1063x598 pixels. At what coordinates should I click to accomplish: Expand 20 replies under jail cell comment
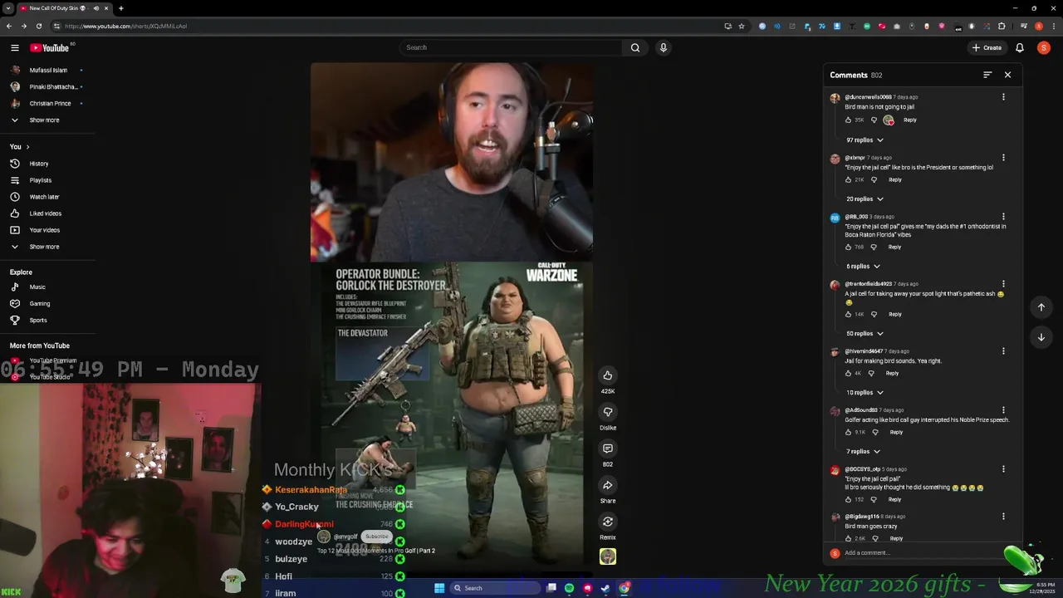[x=865, y=199]
